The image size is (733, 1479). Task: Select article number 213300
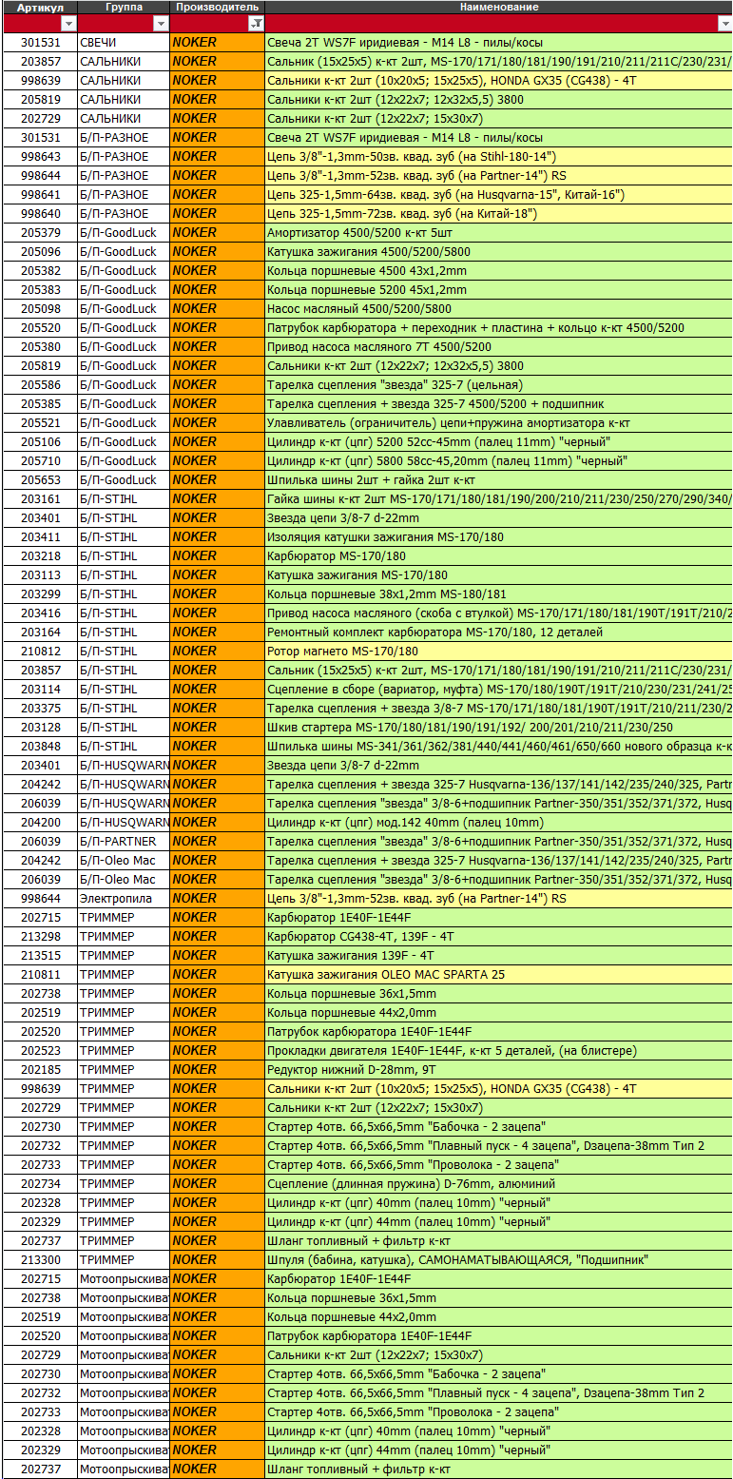pos(40,1260)
